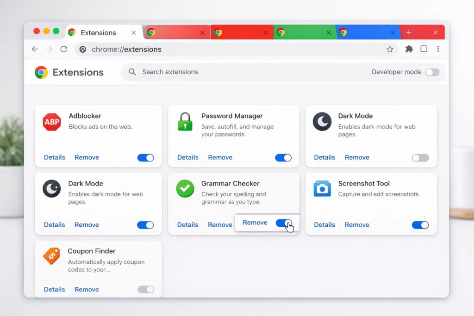Remove the Screenshot Tool extension

pyautogui.click(x=357, y=225)
